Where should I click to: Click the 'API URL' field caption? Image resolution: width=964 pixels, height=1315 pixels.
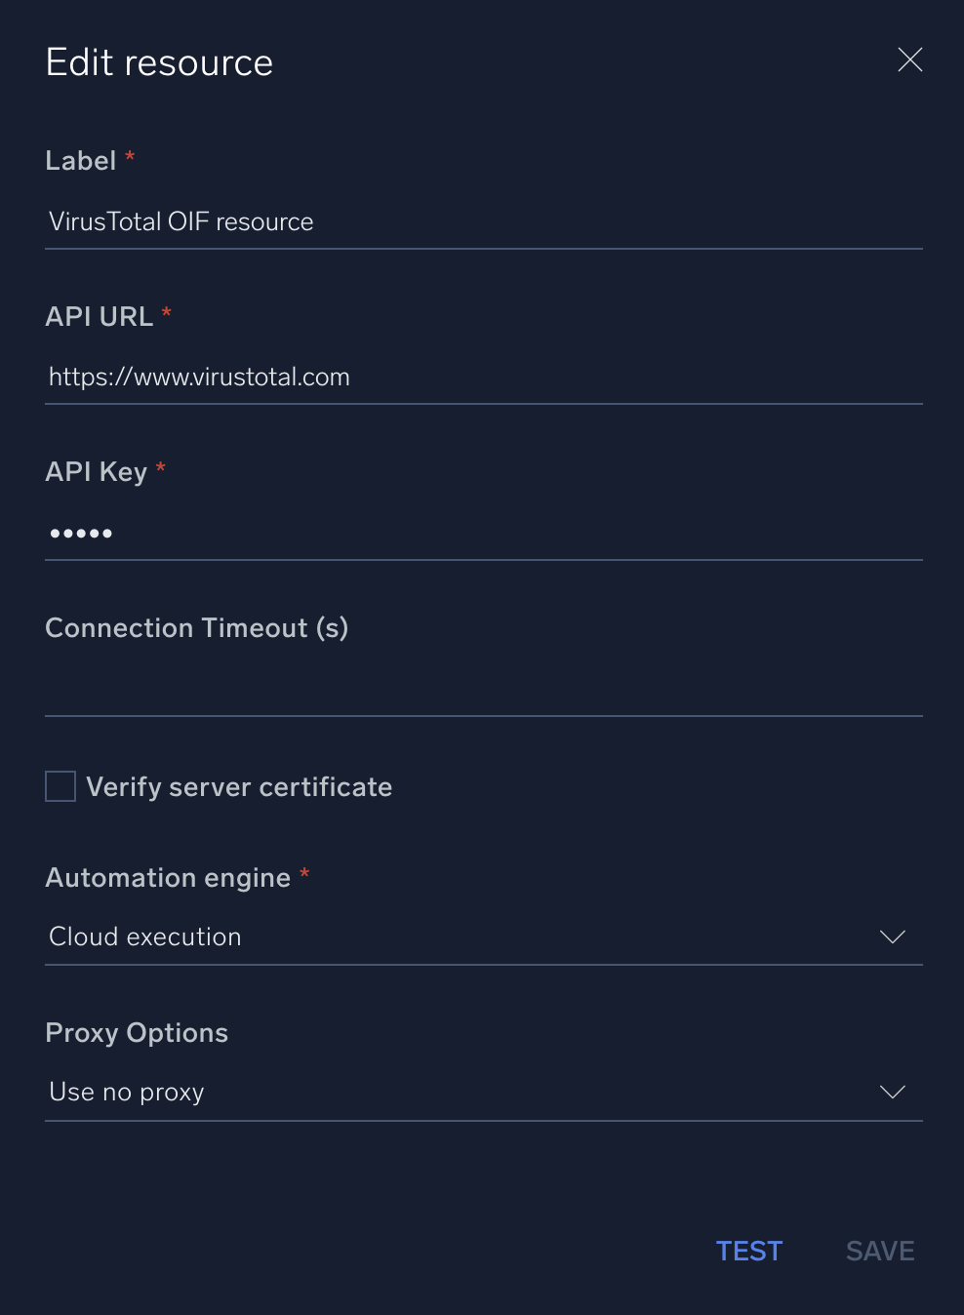click(100, 317)
